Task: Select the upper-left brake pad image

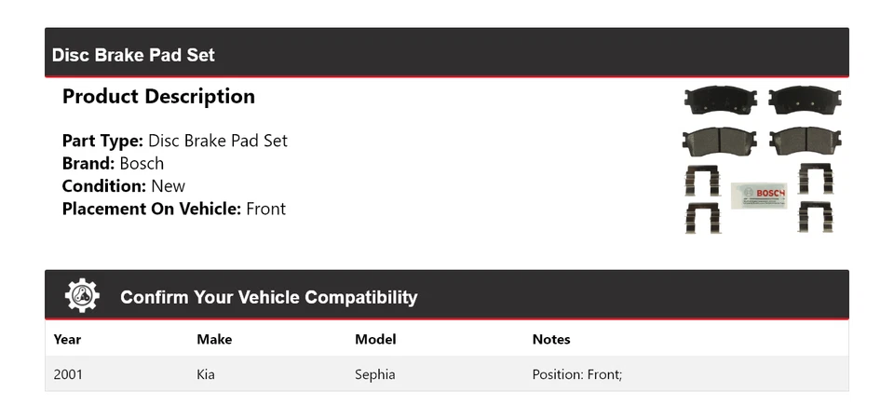Action: click(x=720, y=100)
